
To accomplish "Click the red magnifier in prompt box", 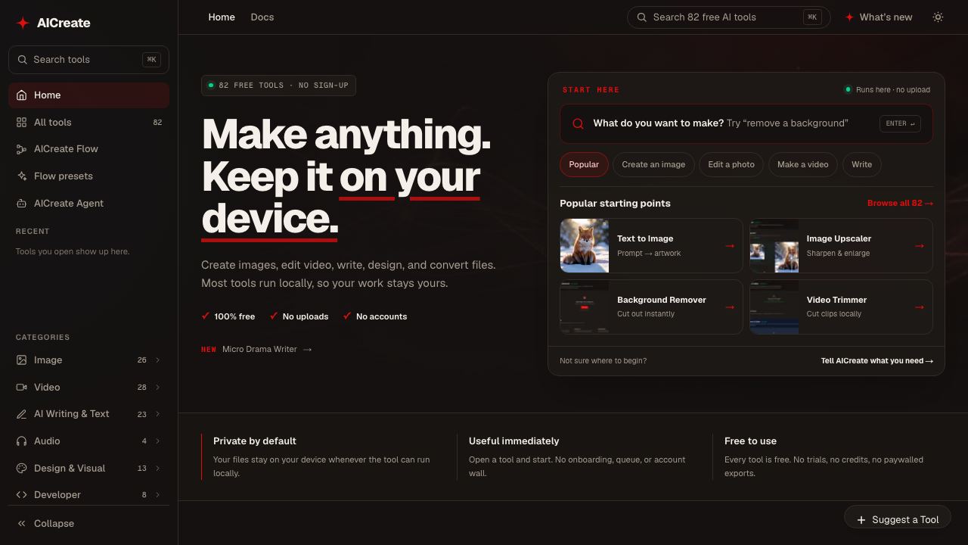I will click(x=578, y=123).
